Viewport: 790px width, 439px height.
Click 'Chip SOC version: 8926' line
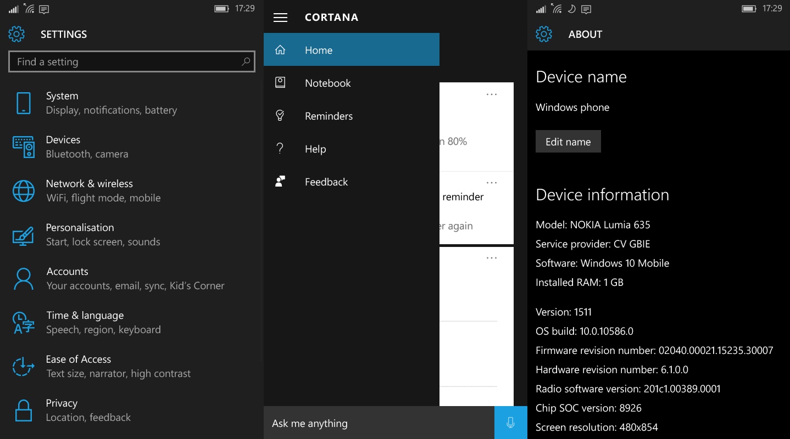tap(588, 408)
